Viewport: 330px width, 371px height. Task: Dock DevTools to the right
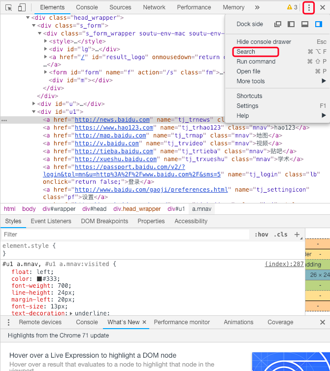(x=318, y=24)
